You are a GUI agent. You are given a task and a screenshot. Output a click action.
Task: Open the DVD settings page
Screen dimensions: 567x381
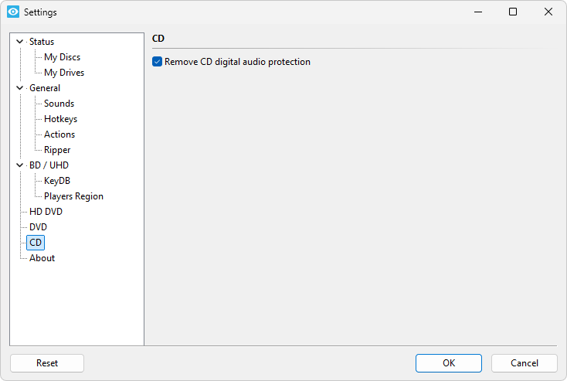[38, 227]
